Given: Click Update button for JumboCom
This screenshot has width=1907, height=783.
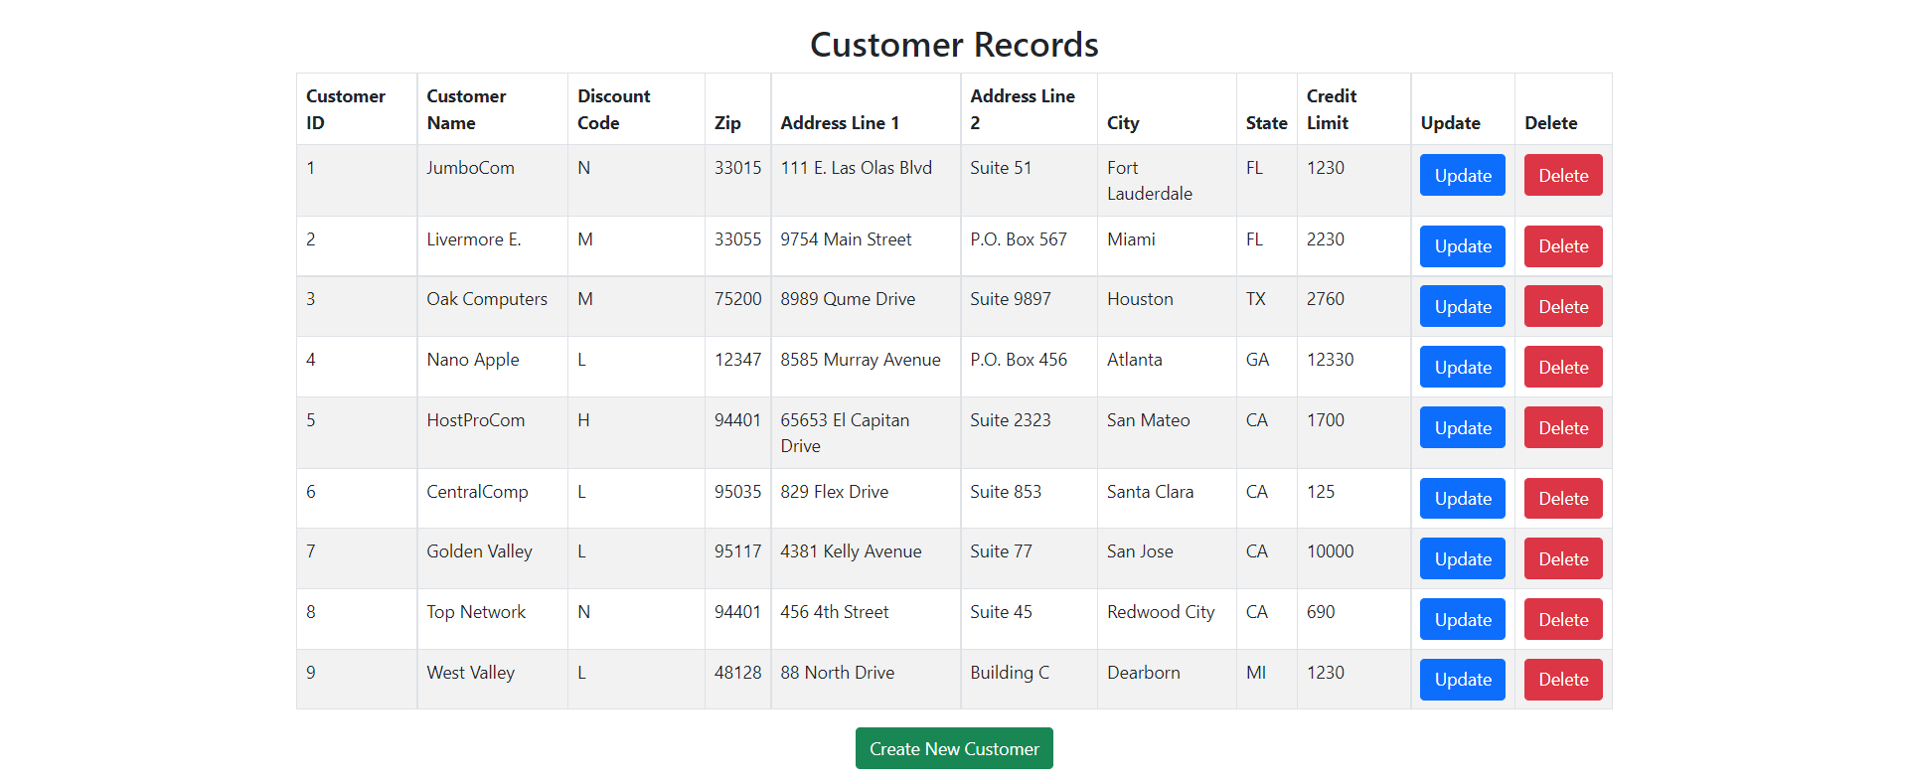Looking at the screenshot, I should [x=1462, y=175].
